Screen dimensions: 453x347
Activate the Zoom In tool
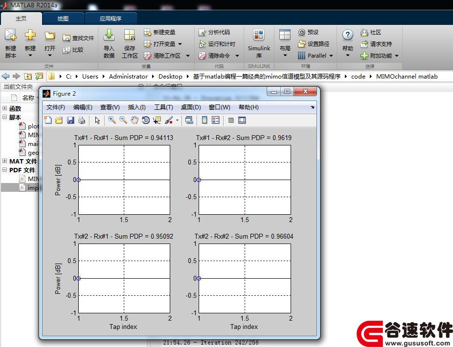click(x=112, y=120)
